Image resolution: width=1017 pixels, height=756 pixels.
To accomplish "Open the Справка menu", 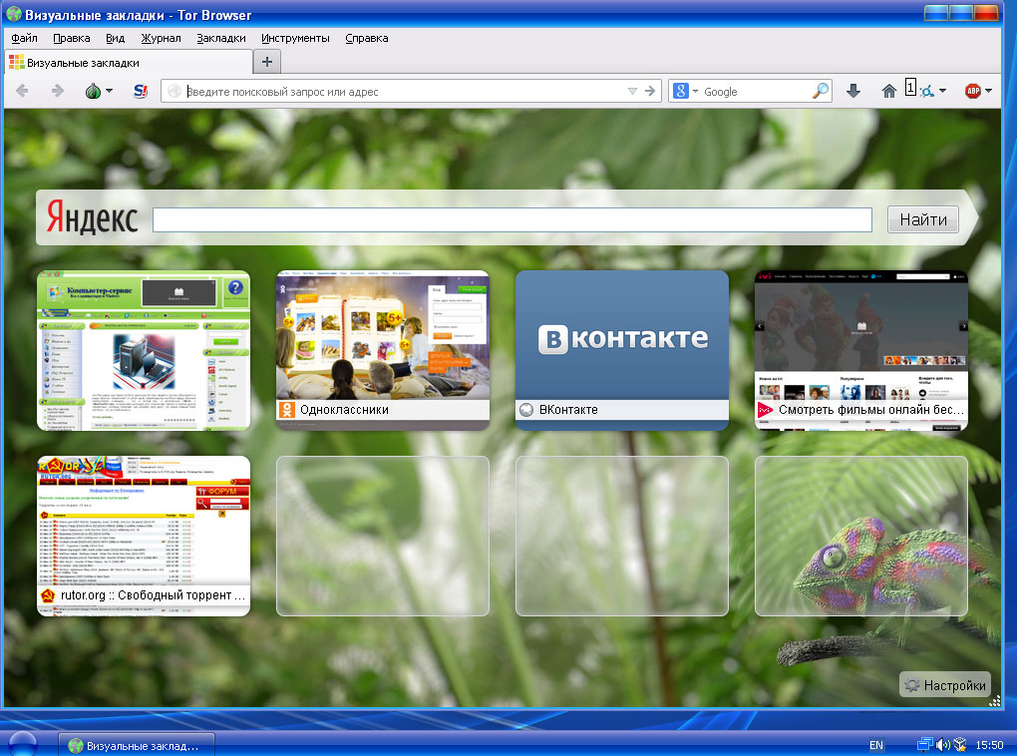I will pos(367,38).
